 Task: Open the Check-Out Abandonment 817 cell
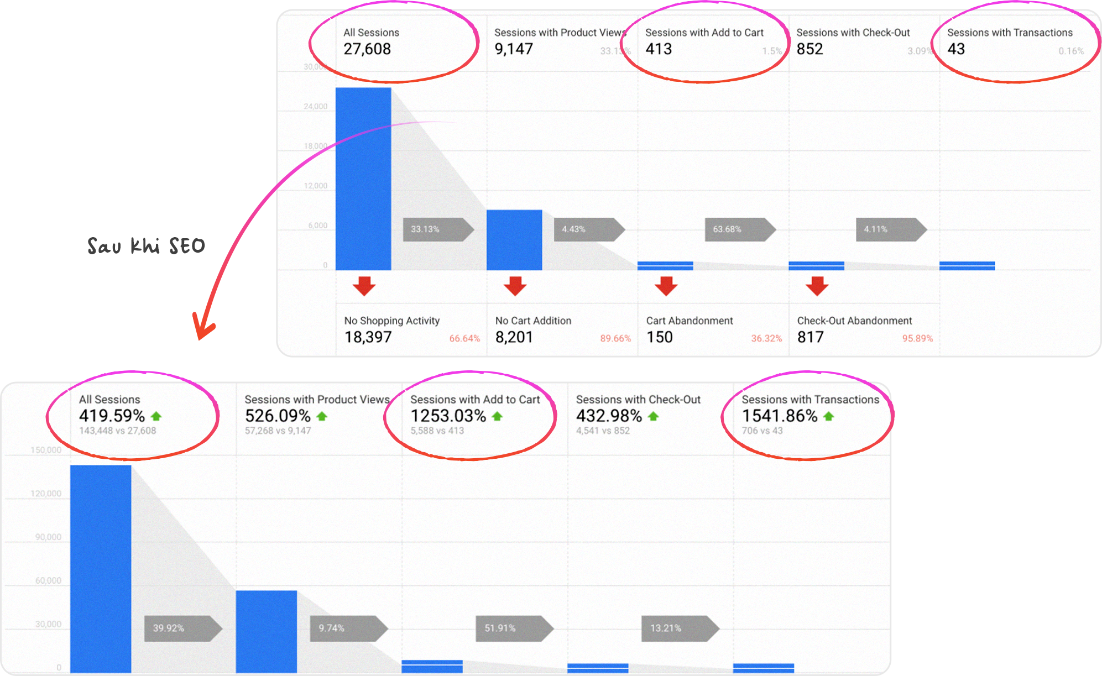(864, 329)
